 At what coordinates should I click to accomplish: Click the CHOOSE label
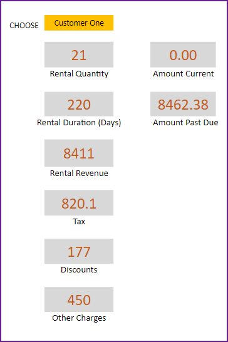point(24,26)
